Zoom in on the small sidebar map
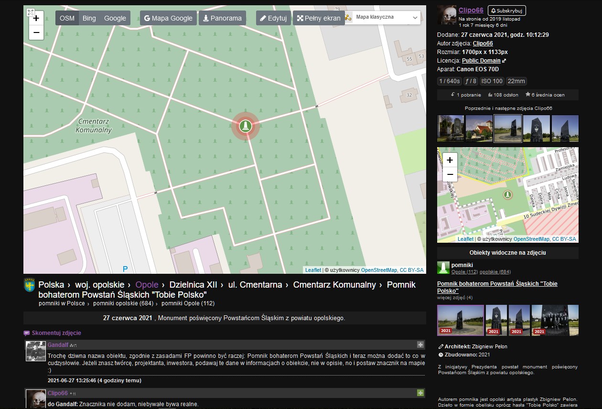The image size is (602, 409). tap(450, 160)
